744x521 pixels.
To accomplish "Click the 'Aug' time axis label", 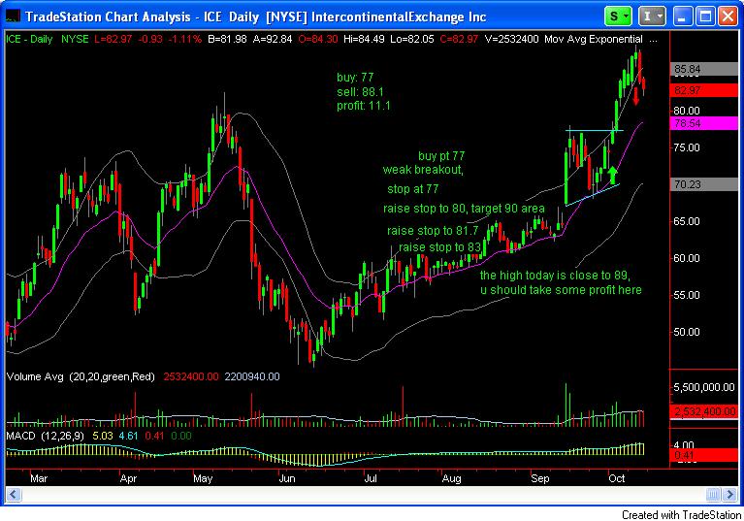I will (x=451, y=478).
